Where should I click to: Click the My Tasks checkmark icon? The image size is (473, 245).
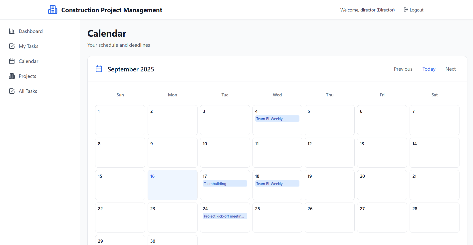tap(12, 46)
